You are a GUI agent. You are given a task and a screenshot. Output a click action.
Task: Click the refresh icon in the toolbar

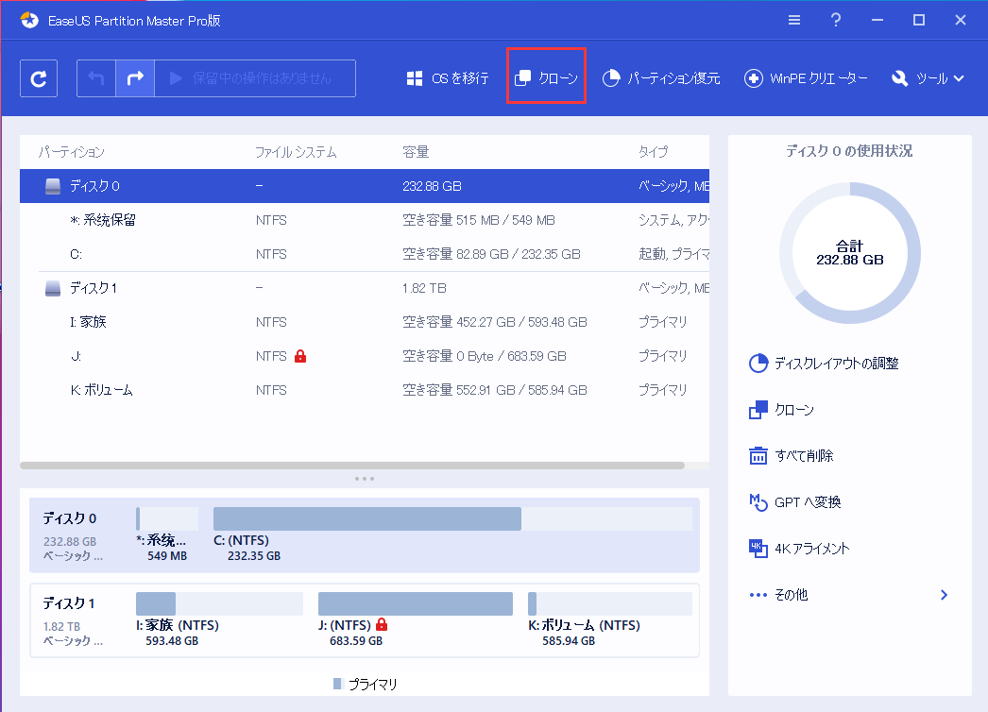[39, 78]
